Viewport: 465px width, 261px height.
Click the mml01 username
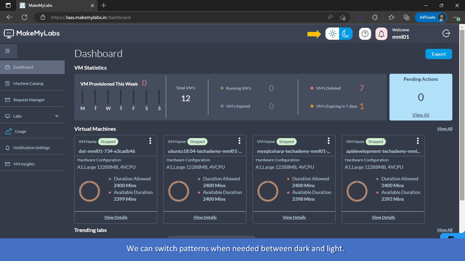click(400, 37)
